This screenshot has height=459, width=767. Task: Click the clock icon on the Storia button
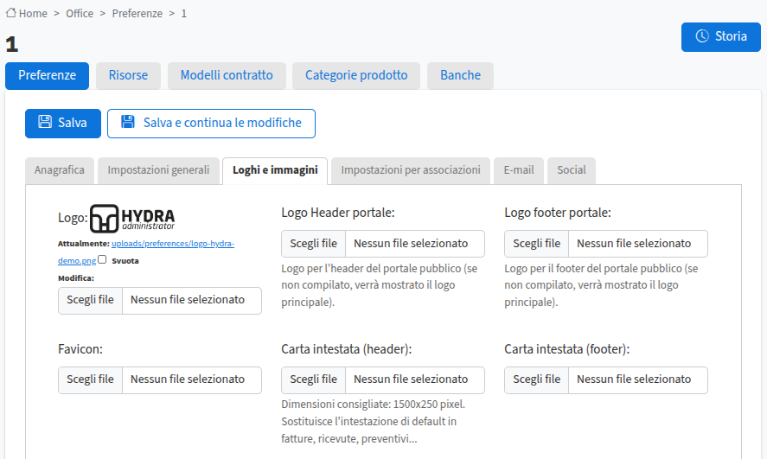[702, 36]
